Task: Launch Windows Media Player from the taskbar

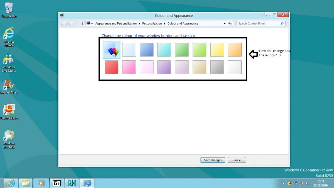Action: pyautogui.click(x=41, y=183)
